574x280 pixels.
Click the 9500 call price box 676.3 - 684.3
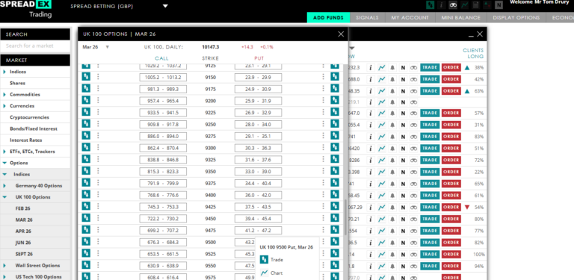point(163,243)
